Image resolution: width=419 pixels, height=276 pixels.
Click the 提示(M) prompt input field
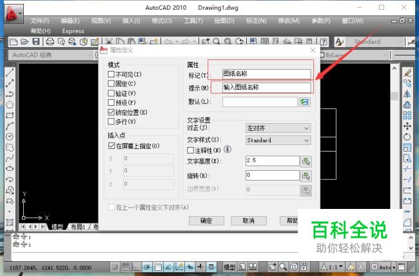[x=266, y=88]
